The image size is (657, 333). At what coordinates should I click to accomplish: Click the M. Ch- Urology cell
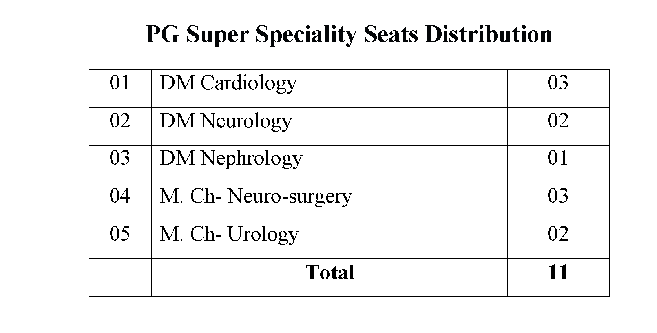tap(229, 234)
